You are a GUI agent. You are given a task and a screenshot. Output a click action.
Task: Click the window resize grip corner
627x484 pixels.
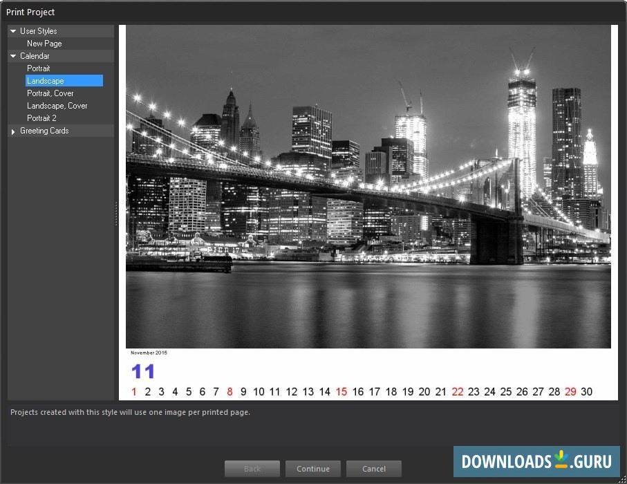point(622,479)
